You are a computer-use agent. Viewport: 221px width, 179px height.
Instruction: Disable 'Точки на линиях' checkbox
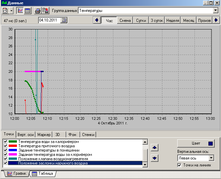coord(180,165)
